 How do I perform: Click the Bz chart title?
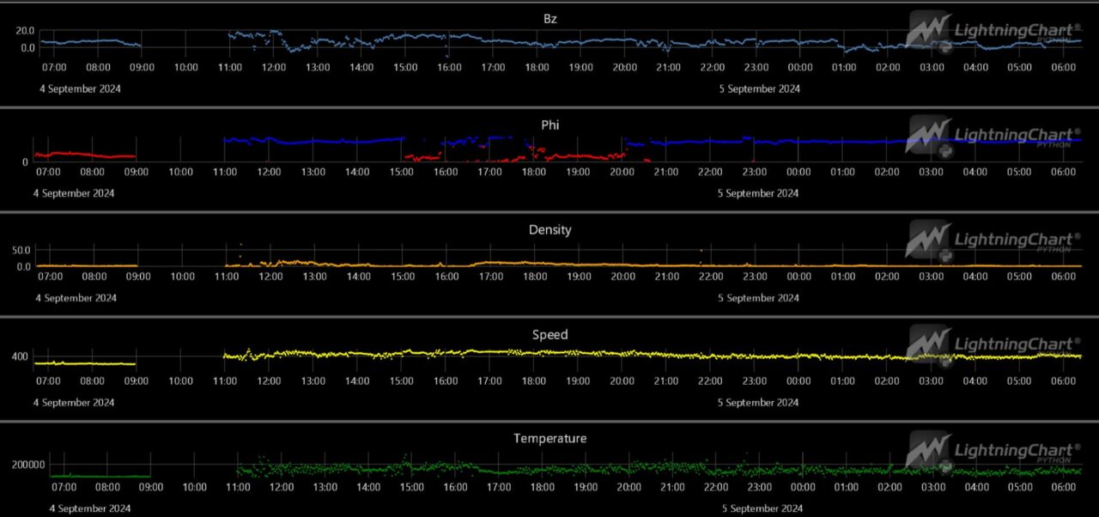coord(549,18)
